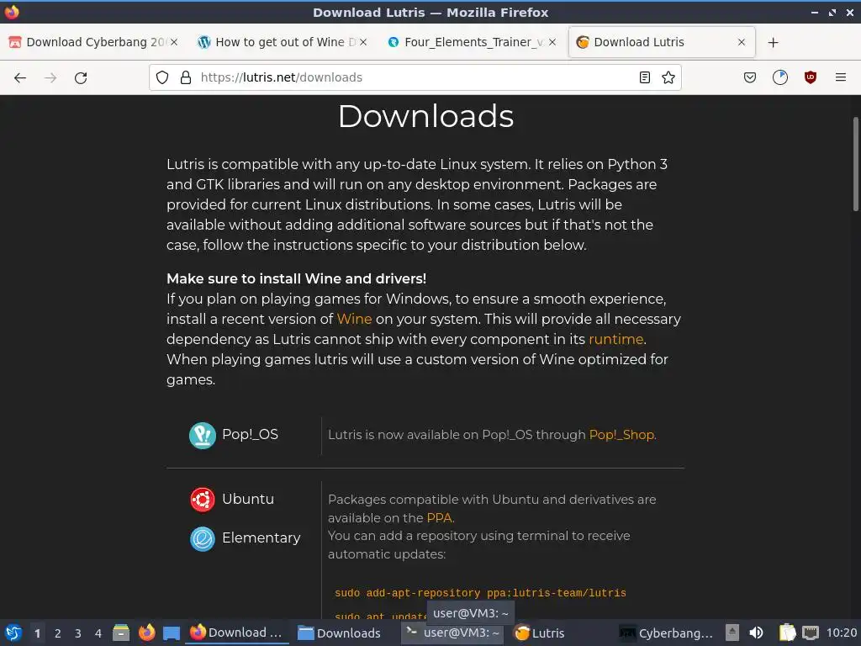Click the forward navigation arrow
Viewport: 861px width, 646px height.
50,77
